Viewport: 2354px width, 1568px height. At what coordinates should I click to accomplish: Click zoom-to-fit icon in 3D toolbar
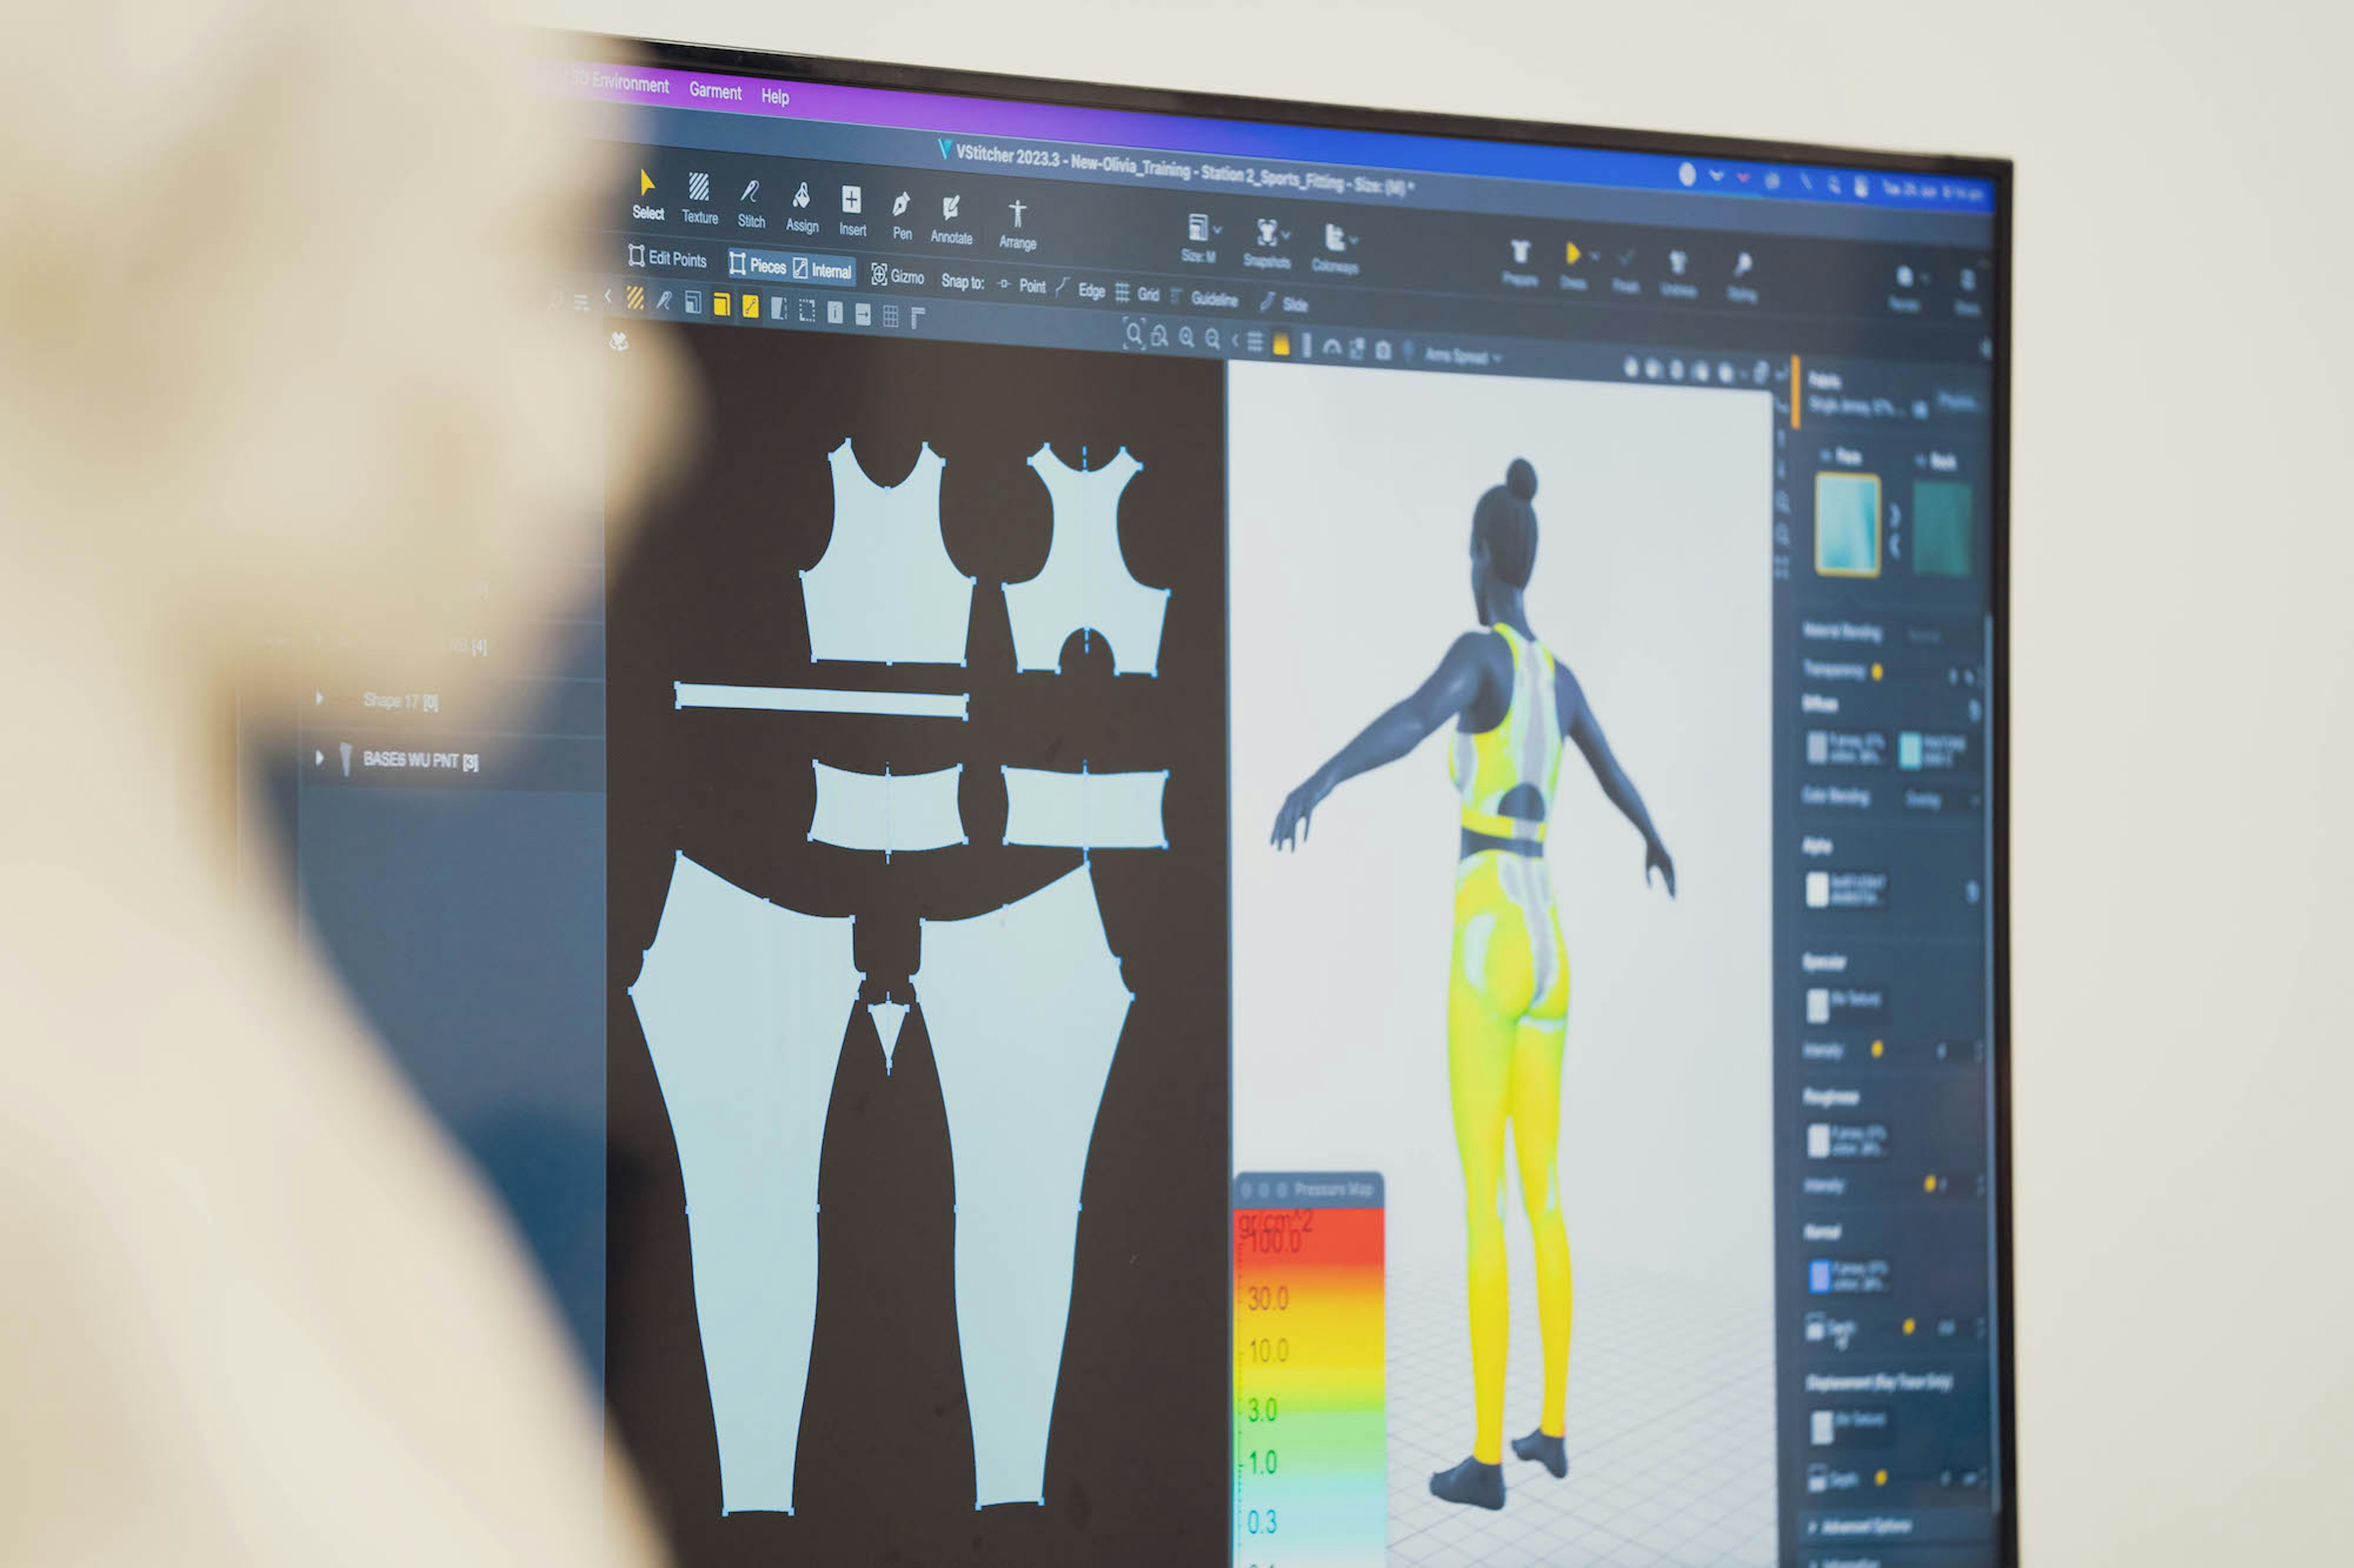click(1133, 334)
